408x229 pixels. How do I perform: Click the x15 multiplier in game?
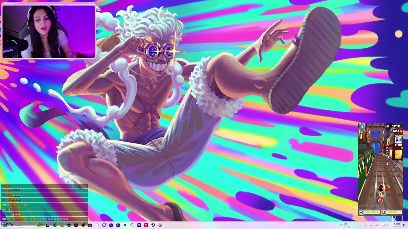[387, 126]
